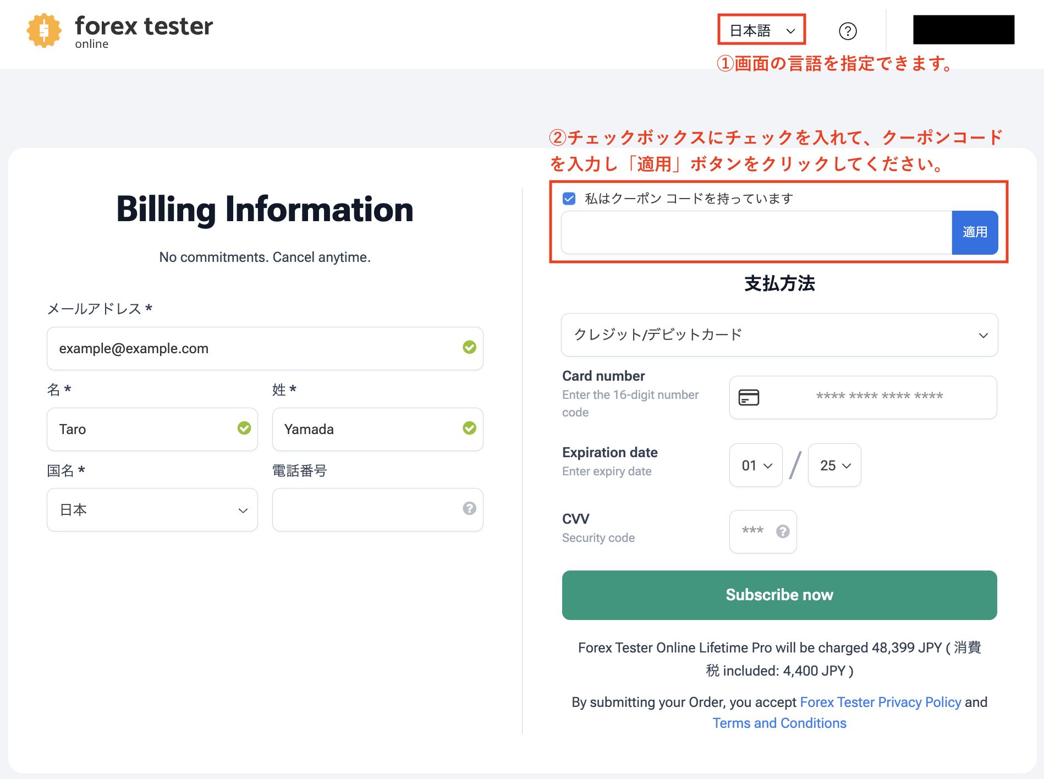Viewport: 1044px width, 779px height.
Task: Expand the country dropdown showing 日本
Action: coord(152,510)
